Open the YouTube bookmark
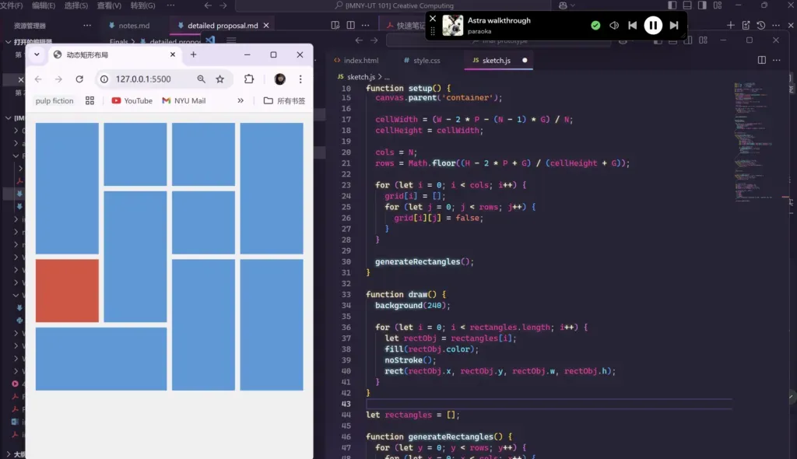This screenshot has width=797, height=459. [132, 100]
